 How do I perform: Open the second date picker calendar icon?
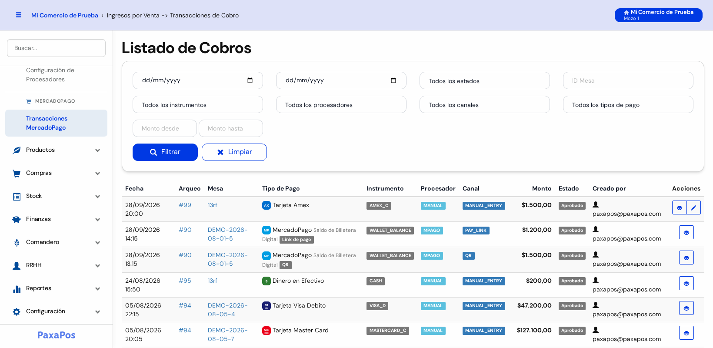pos(393,80)
